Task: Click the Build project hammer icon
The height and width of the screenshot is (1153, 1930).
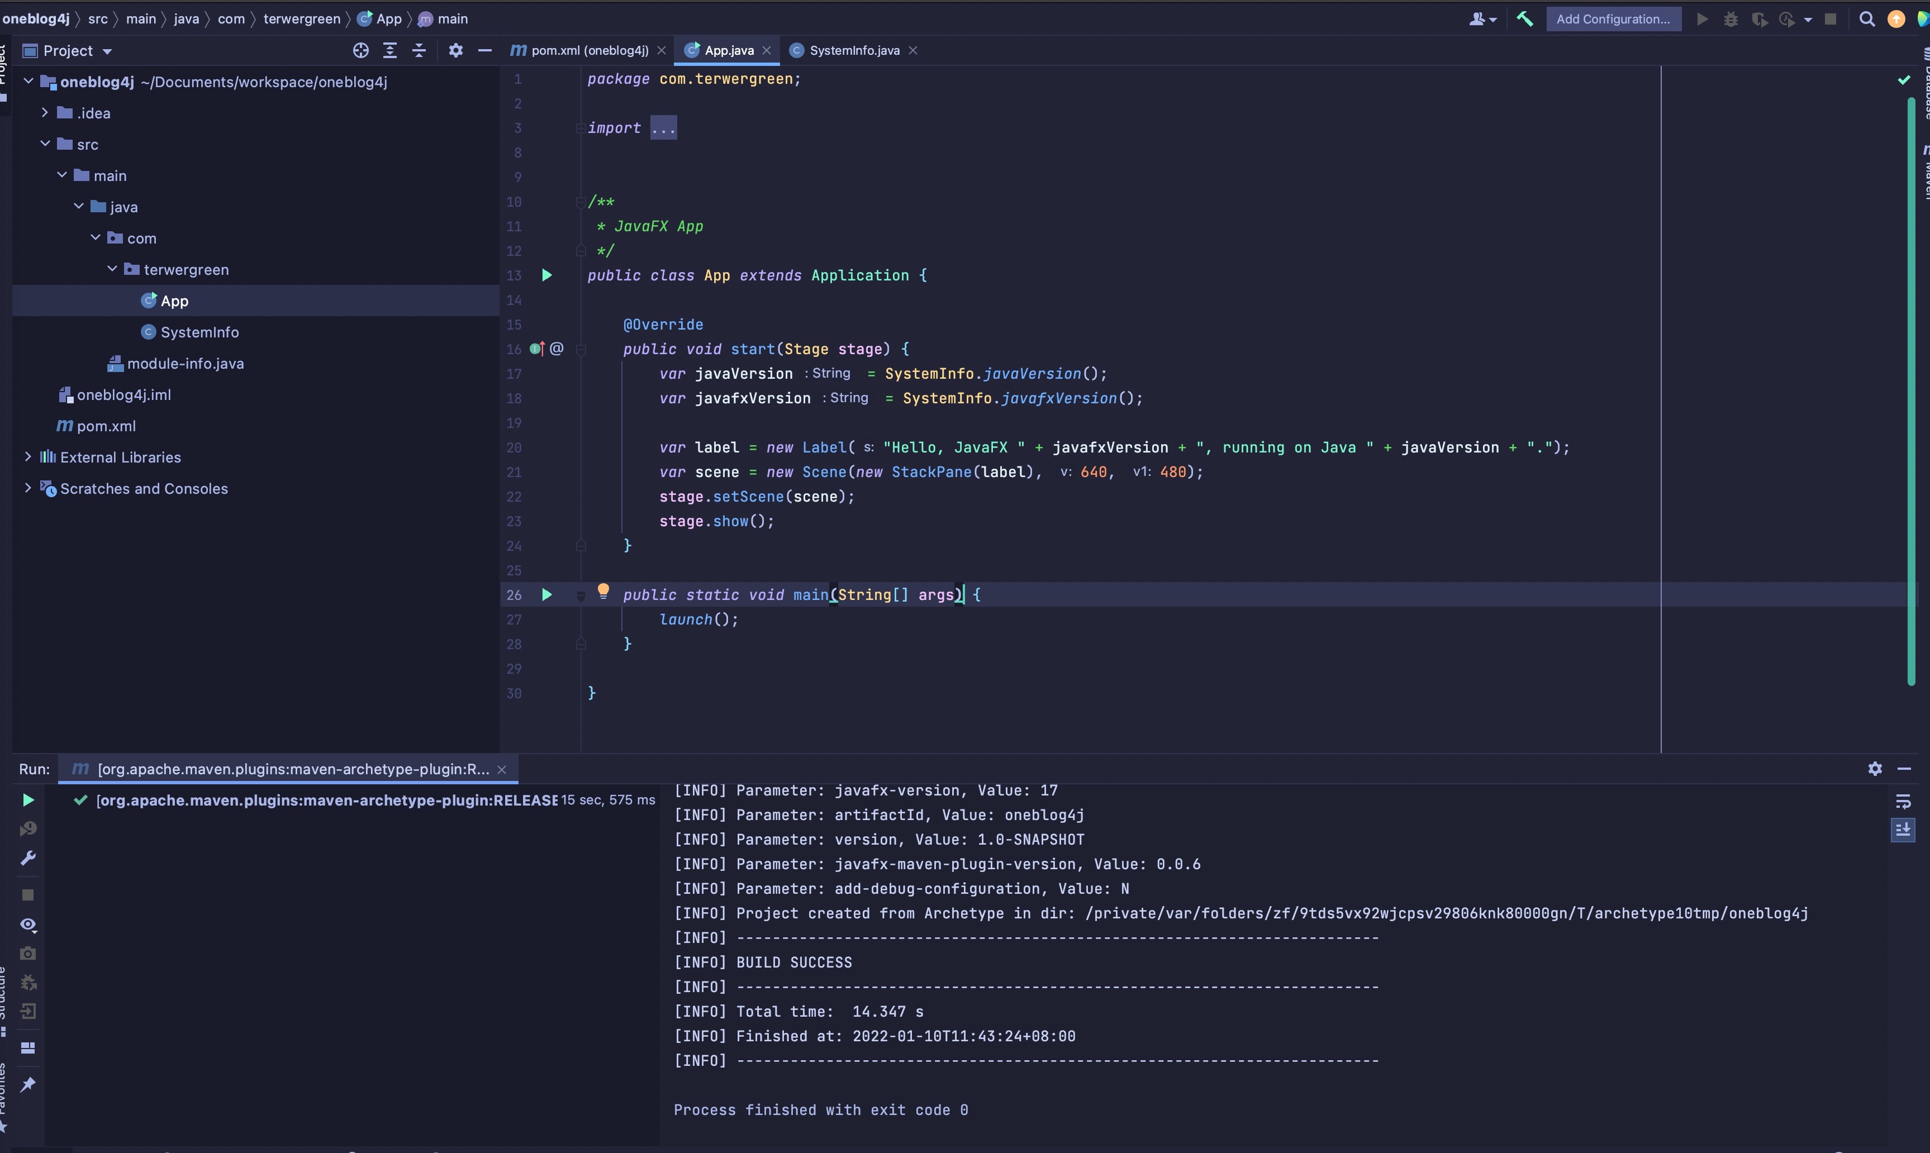Action: coord(1524,18)
